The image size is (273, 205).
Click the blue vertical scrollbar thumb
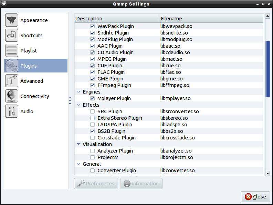tap(267, 69)
